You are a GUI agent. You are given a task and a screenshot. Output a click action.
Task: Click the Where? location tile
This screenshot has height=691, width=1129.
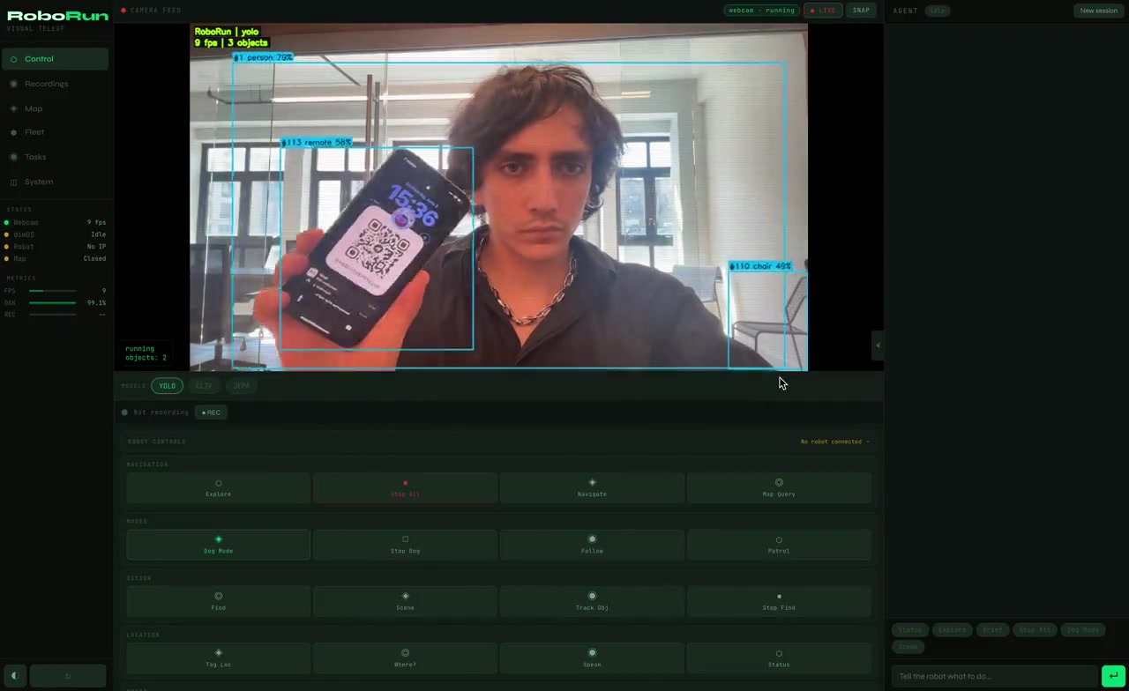click(x=405, y=658)
